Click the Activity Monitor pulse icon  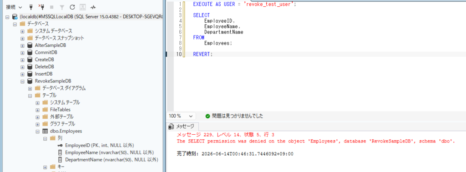pyautogui.click(x=93, y=7)
